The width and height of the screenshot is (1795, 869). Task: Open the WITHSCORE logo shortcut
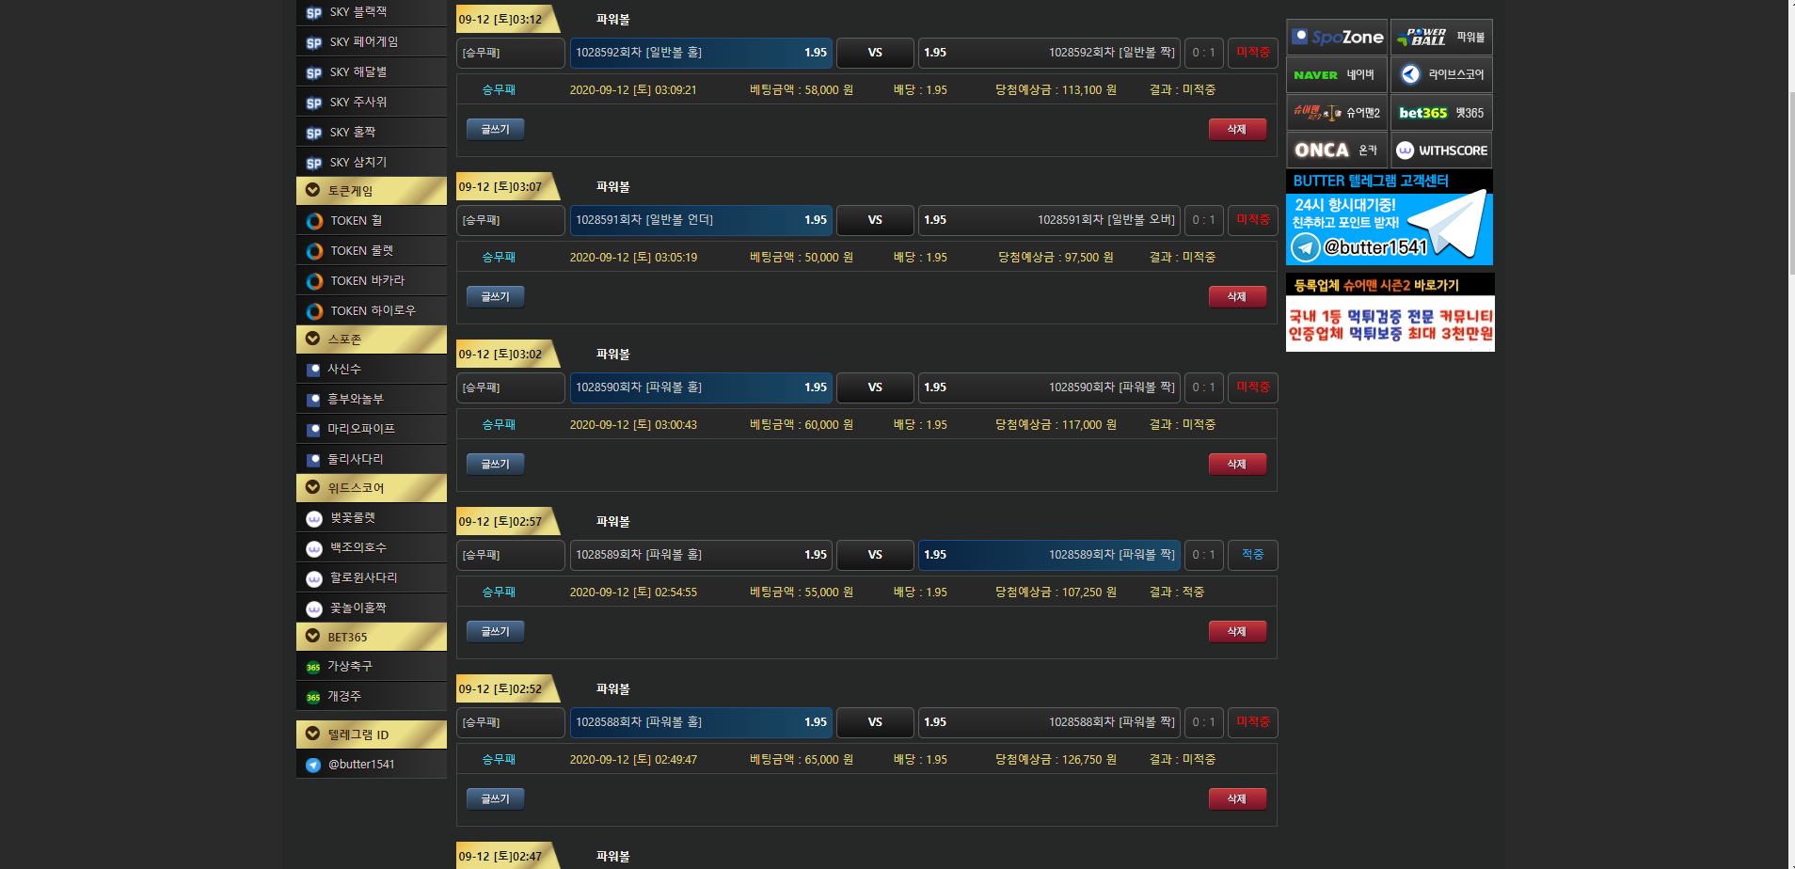[x=1441, y=150]
